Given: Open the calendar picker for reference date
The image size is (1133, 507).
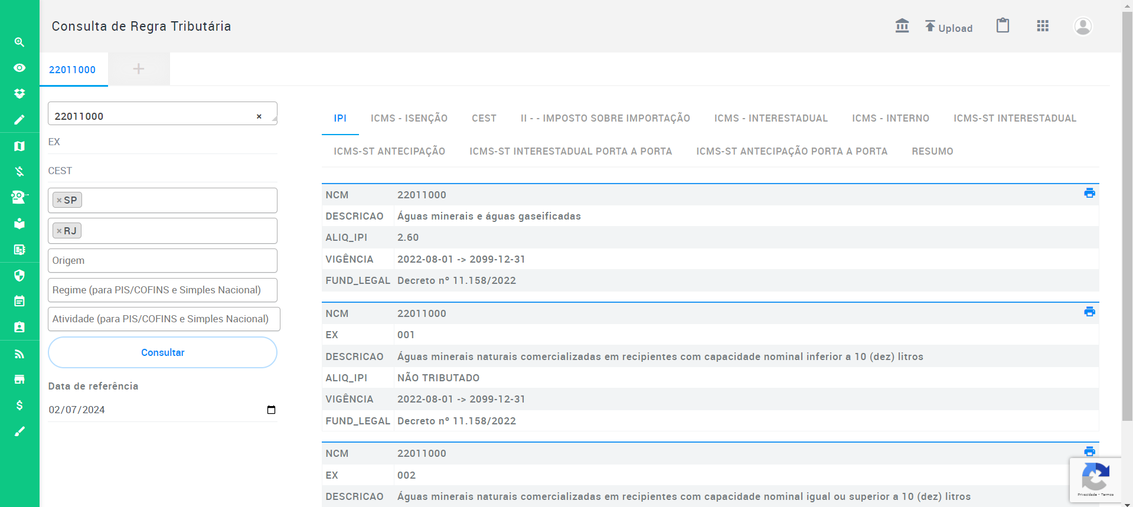Looking at the screenshot, I should tap(271, 410).
